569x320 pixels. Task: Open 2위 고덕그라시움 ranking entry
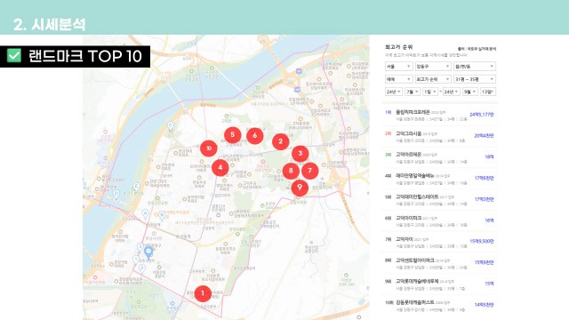coord(439,136)
